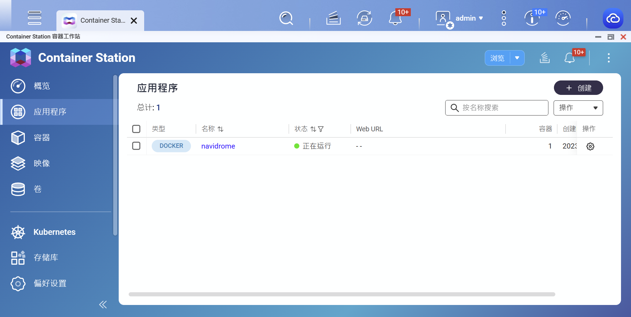Close the Container Station tab
The image size is (631, 317).
134,21
